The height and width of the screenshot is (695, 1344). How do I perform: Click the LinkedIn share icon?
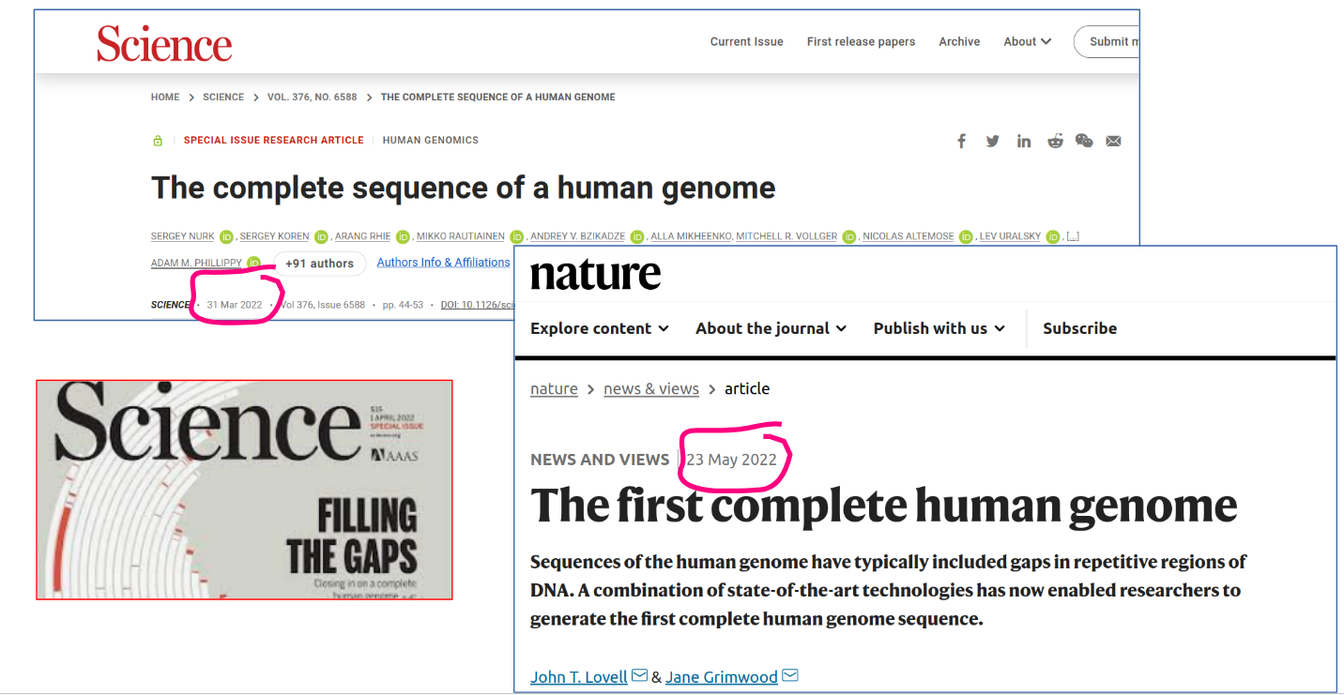coord(1023,141)
